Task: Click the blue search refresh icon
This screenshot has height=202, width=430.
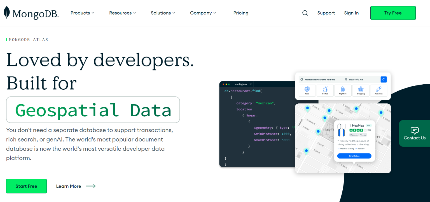Action: [x=384, y=80]
